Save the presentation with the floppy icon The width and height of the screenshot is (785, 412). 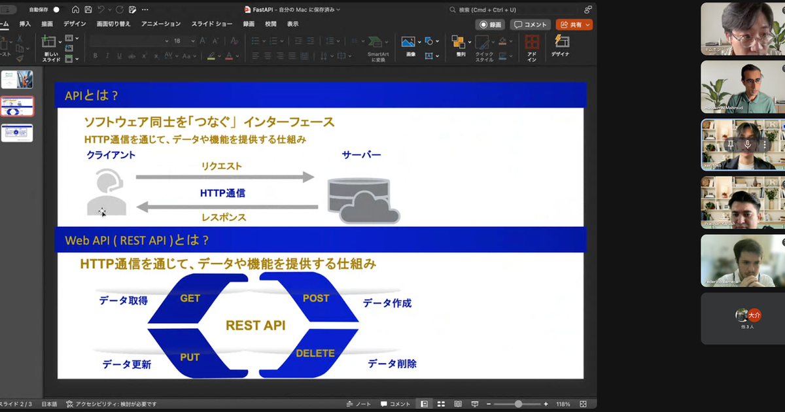pos(88,10)
